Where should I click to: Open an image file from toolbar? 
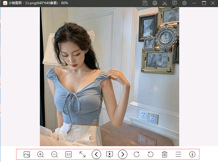point(27,154)
